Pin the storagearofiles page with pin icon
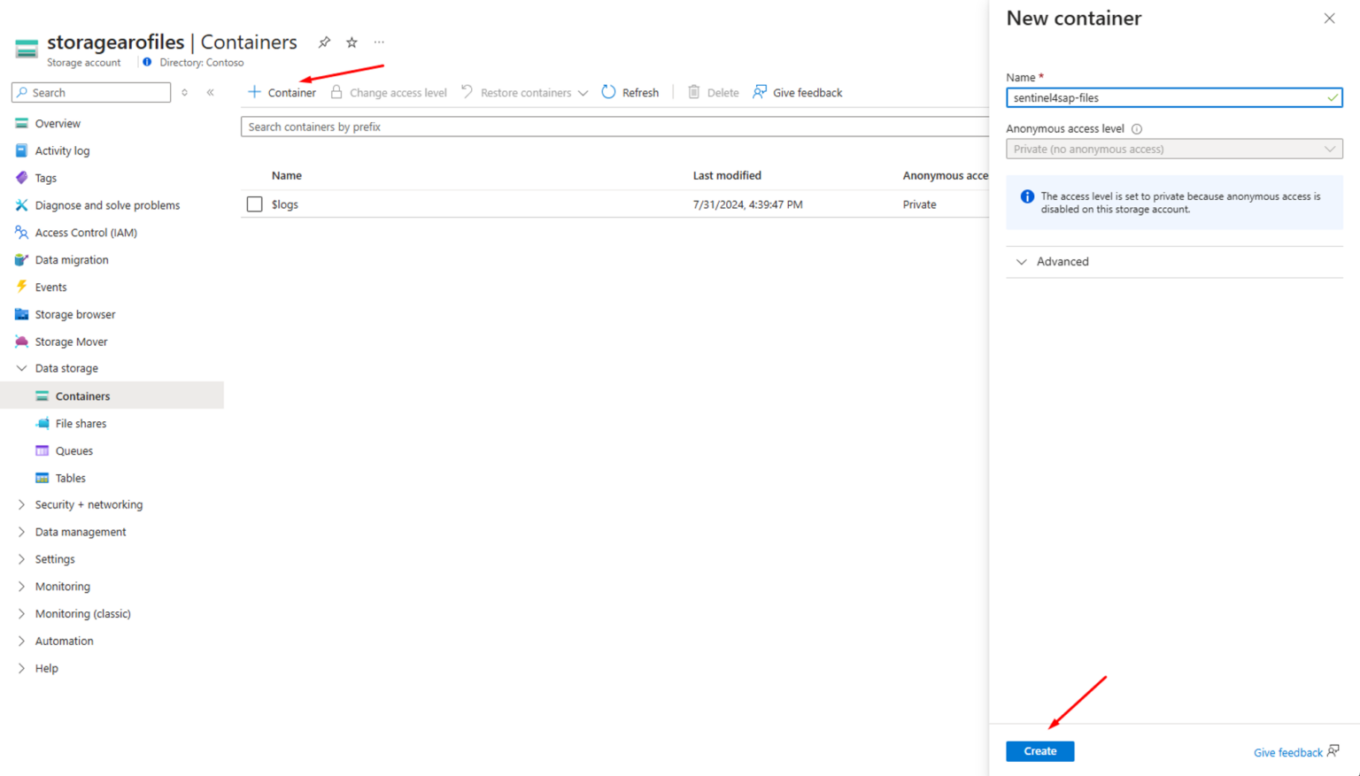The height and width of the screenshot is (776, 1360). (324, 42)
